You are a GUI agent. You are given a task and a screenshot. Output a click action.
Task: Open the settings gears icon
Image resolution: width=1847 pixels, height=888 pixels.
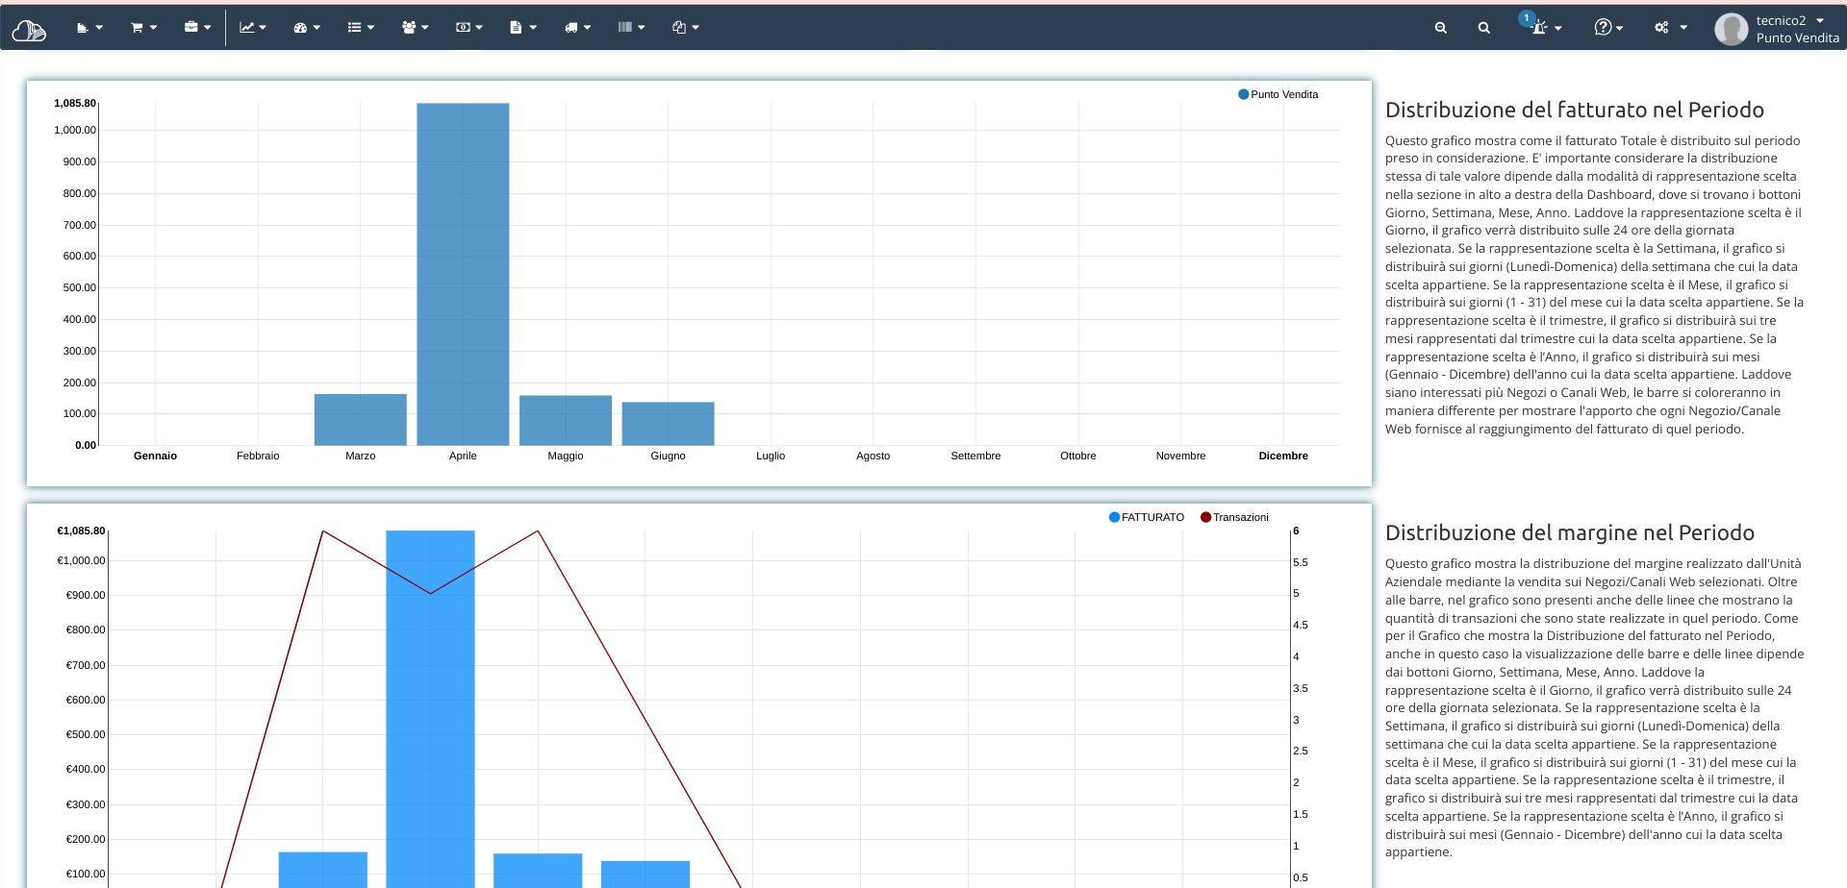click(1661, 28)
